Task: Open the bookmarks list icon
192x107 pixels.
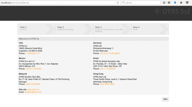Action: click(x=169, y=2)
